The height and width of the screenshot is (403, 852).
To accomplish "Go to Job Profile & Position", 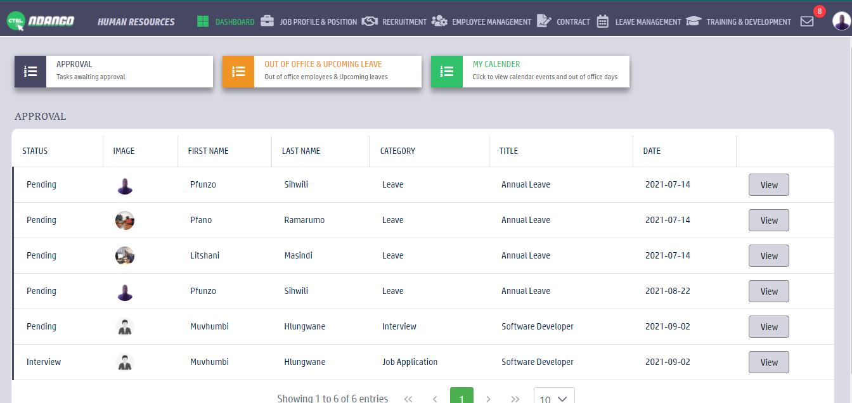I will point(318,22).
